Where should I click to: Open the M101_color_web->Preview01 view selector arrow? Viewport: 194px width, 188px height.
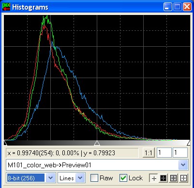[x=183, y=165]
